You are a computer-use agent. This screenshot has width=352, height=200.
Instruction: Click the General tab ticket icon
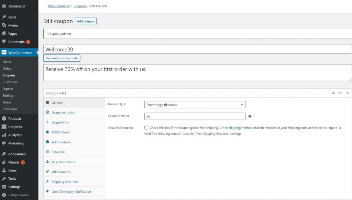(x=47, y=102)
